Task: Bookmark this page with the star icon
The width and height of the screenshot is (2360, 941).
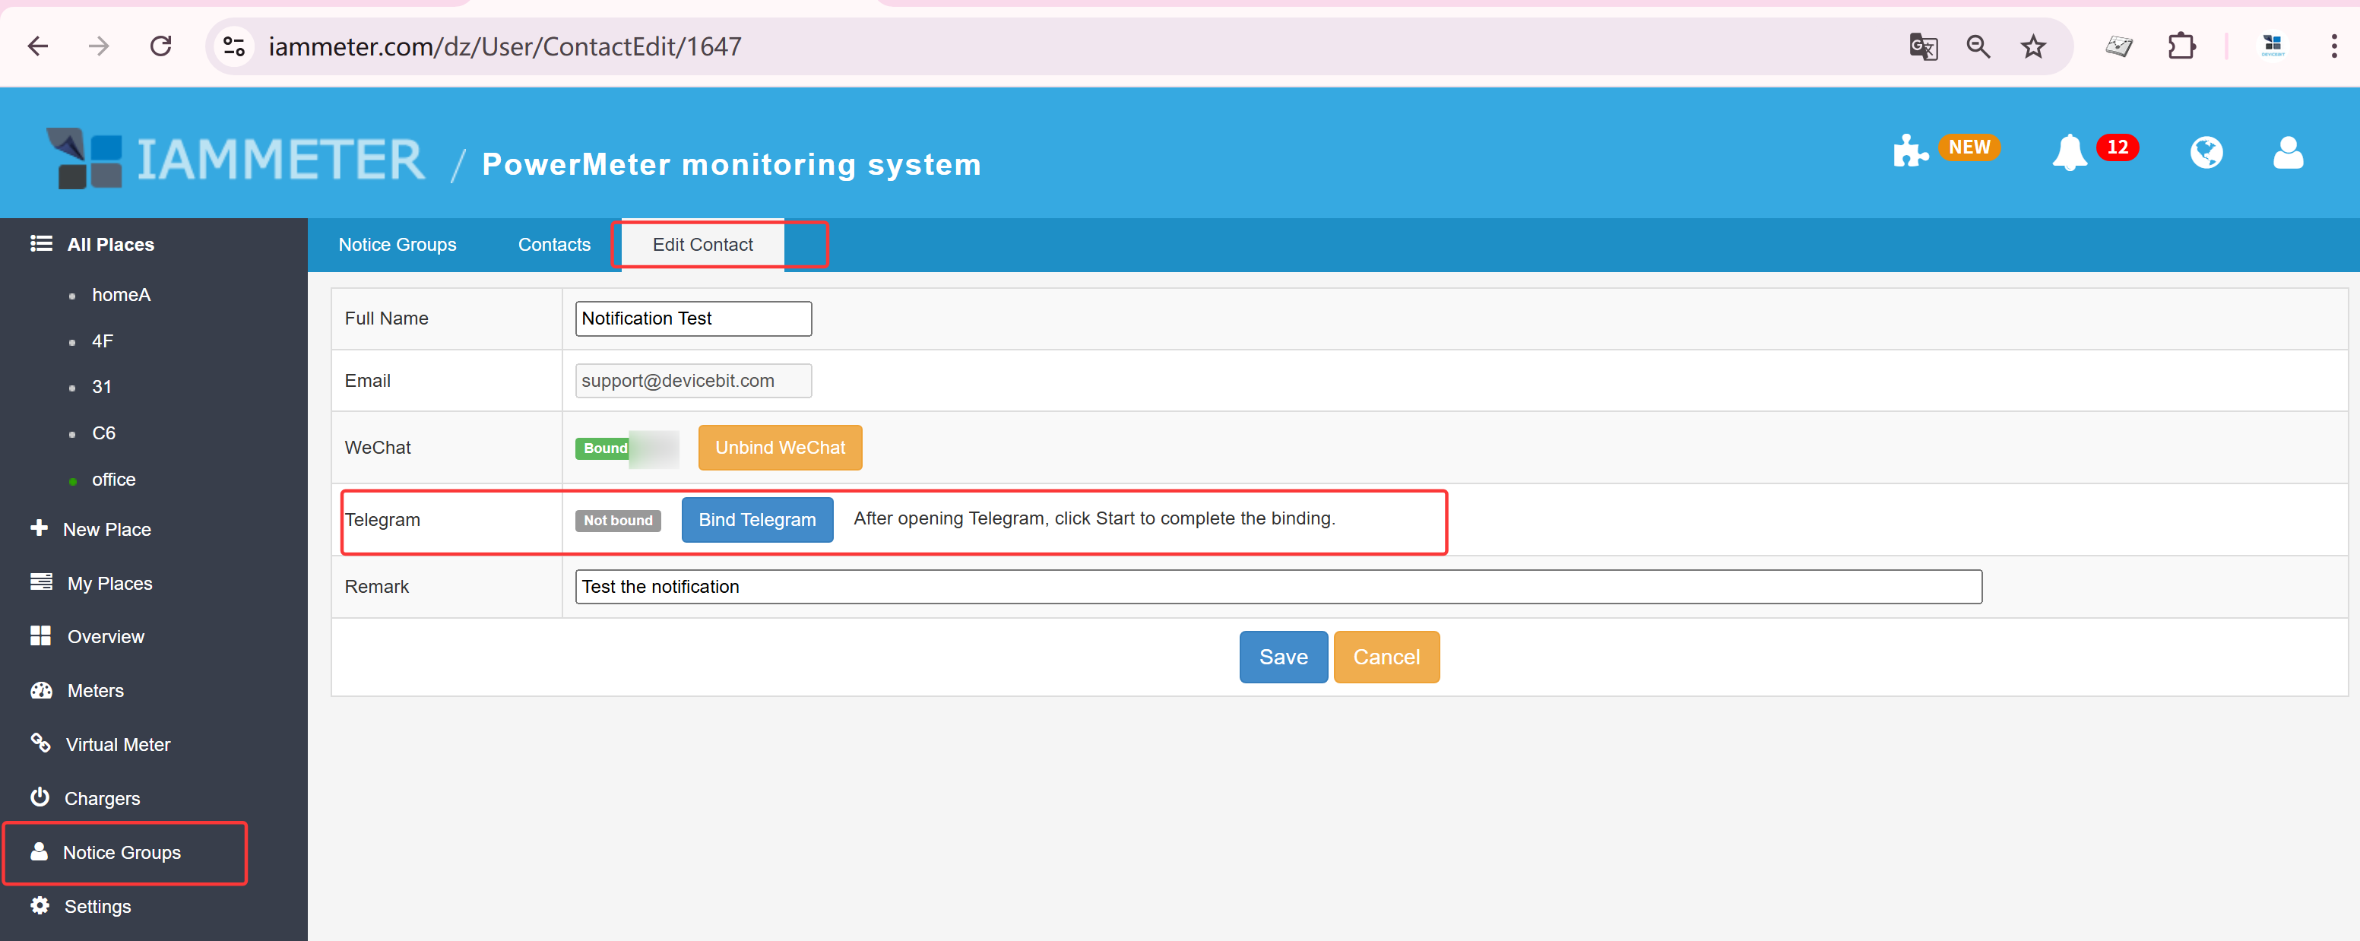Action: point(2033,46)
